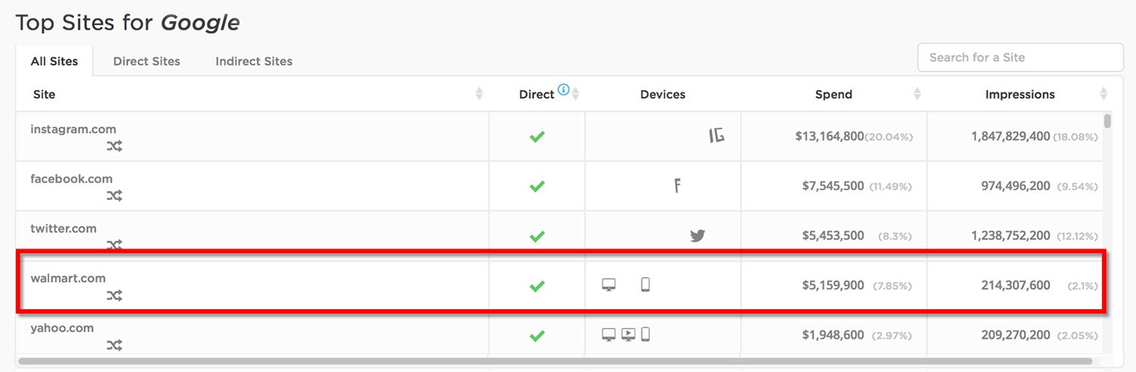Click the shuffle icon under yahoo.com
This screenshot has height=372, width=1136.
tap(114, 345)
